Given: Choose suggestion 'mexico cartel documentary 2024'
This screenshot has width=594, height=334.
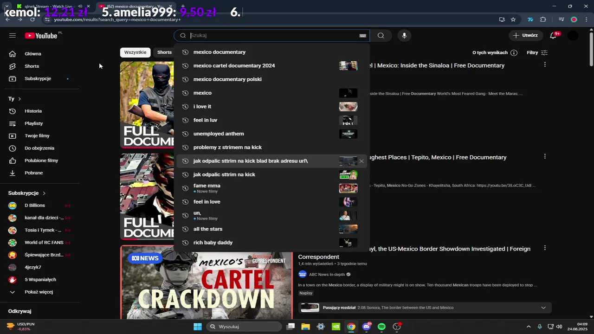Looking at the screenshot, I should (271, 66).
